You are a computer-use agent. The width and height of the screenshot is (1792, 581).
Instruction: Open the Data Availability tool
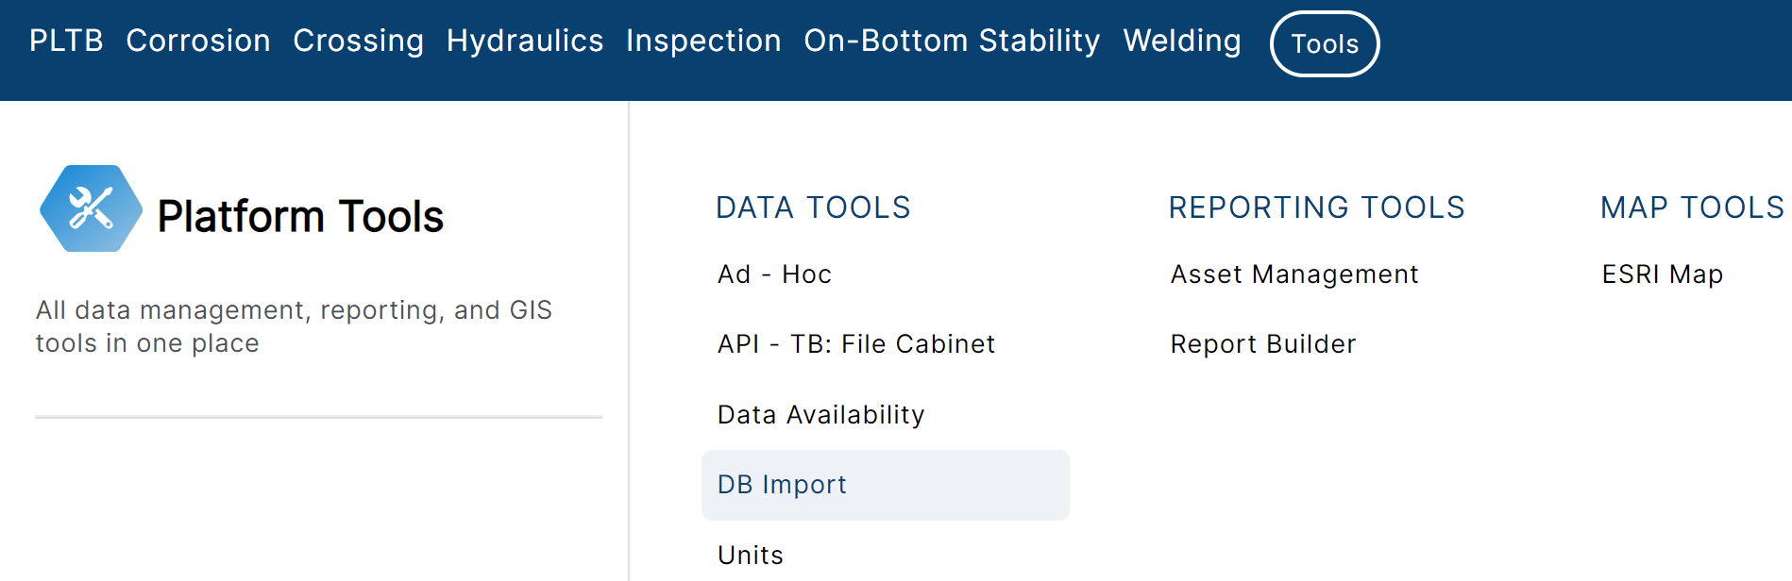click(x=821, y=415)
